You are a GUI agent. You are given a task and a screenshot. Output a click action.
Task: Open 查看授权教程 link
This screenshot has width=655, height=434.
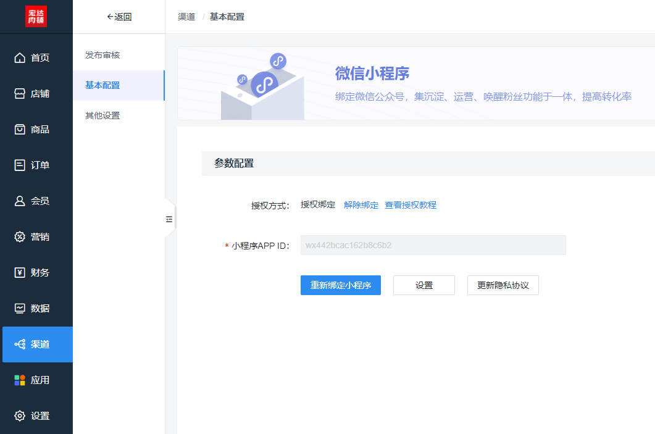point(410,205)
